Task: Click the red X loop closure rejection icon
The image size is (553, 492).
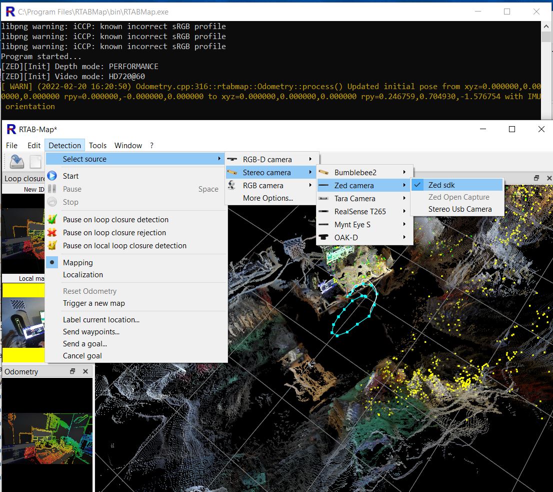Action: click(52, 233)
